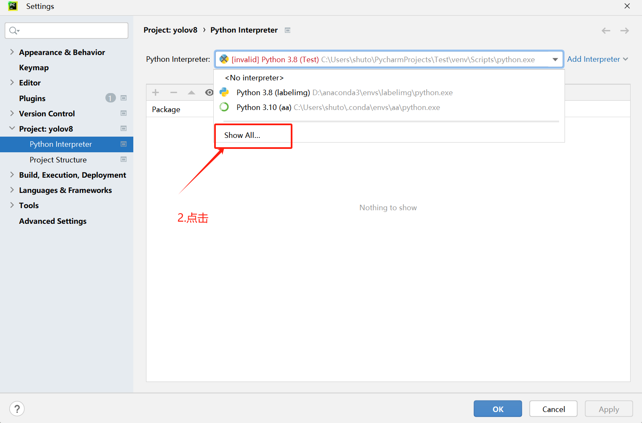Image resolution: width=642 pixels, height=423 pixels.
Task: Click Show All... in interpreter list
Action: (x=242, y=135)
